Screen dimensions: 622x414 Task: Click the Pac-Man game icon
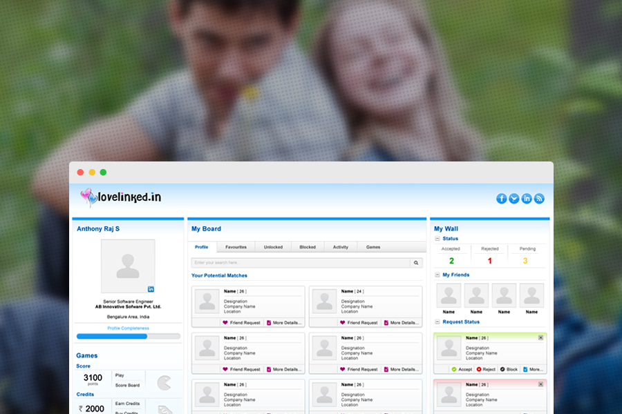(x=164, y=383)
